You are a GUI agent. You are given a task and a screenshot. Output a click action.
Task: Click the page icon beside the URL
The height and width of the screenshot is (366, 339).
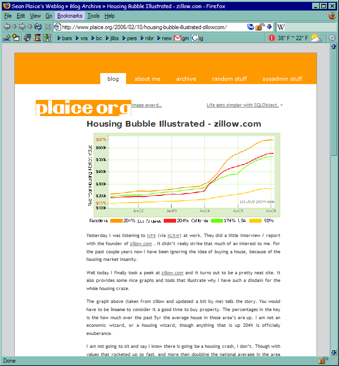tap(57, 27)
